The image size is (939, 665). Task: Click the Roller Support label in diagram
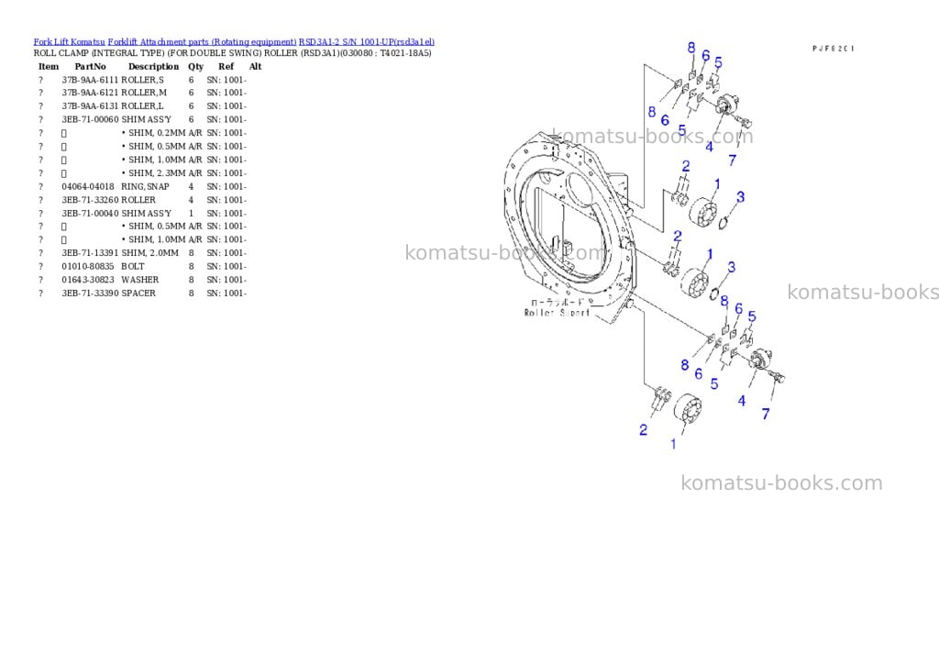(x=557, y=313)
